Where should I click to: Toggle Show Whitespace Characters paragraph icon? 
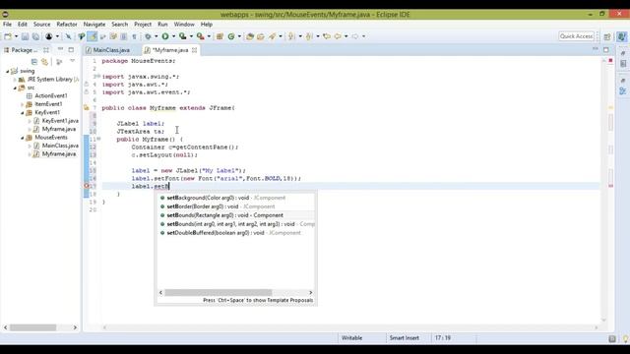pyautogui.click(x=134, y=36)
